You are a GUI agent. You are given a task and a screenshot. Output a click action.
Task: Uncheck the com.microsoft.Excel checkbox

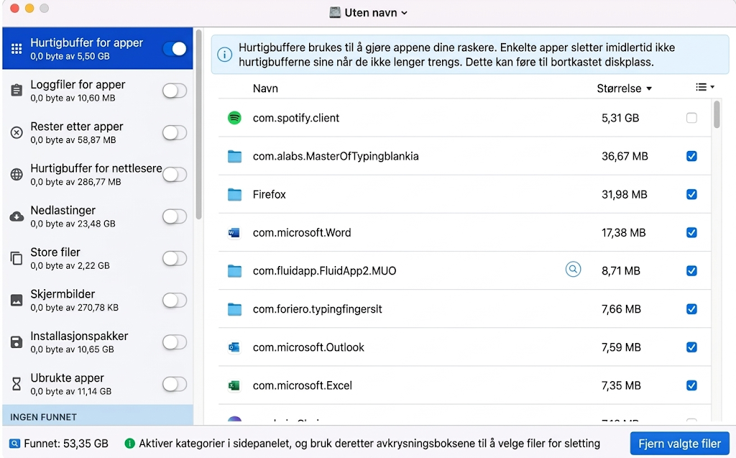coord(691,385)
